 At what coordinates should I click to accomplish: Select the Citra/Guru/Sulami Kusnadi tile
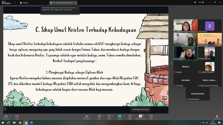point(210,40)
